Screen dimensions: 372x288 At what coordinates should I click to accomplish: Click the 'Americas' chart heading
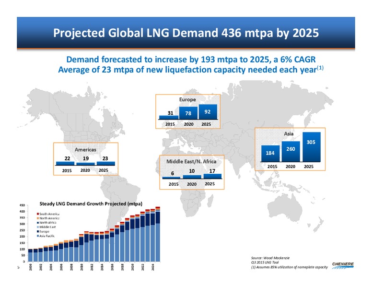point(85,150)
